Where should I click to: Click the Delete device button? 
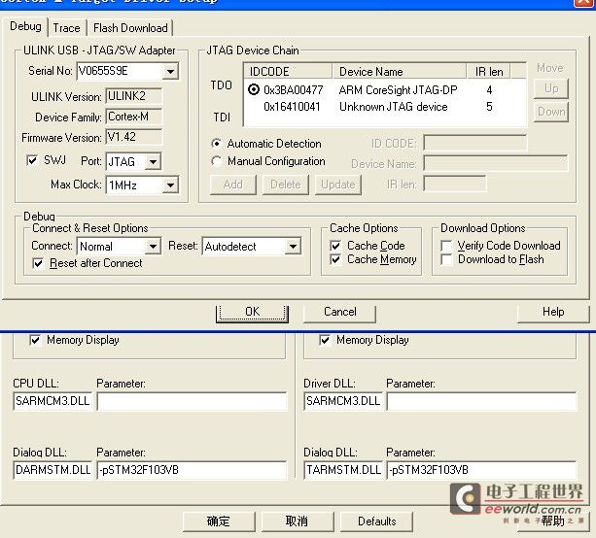click(286, 185)
